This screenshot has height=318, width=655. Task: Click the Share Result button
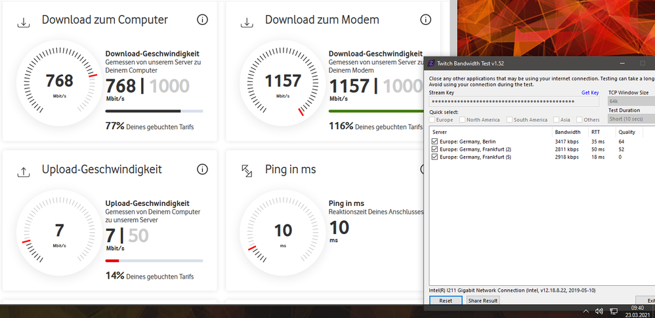coord(482,300)
